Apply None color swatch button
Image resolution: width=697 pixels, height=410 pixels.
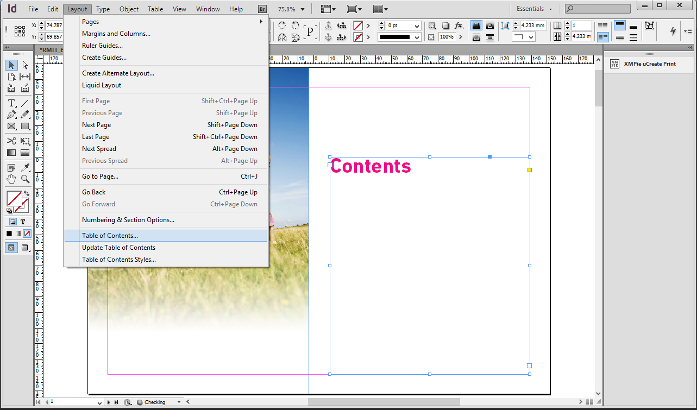coord(27,234)
